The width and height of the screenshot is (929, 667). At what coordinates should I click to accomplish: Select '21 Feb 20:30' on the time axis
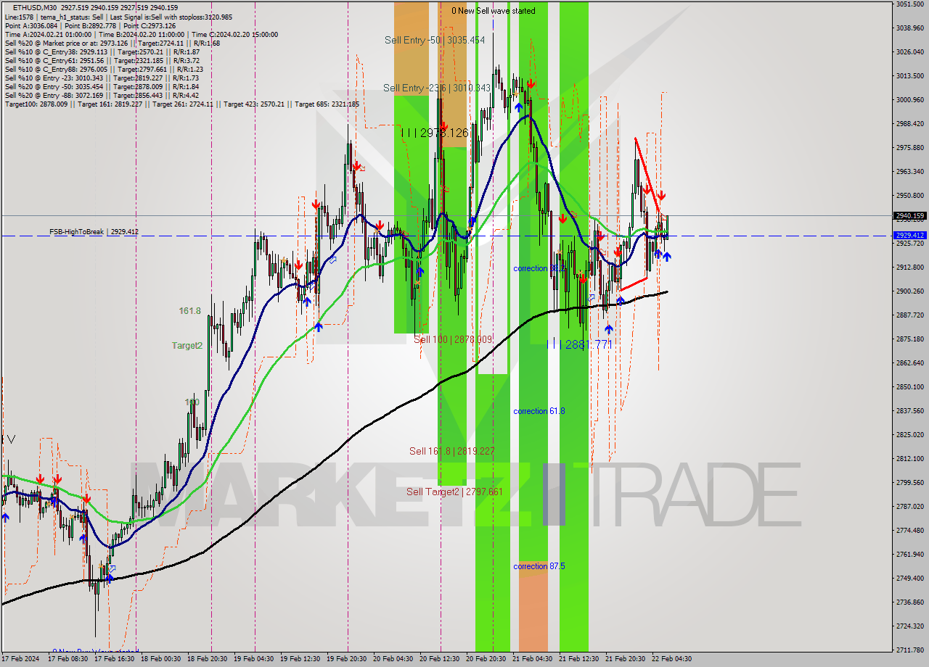625,659
